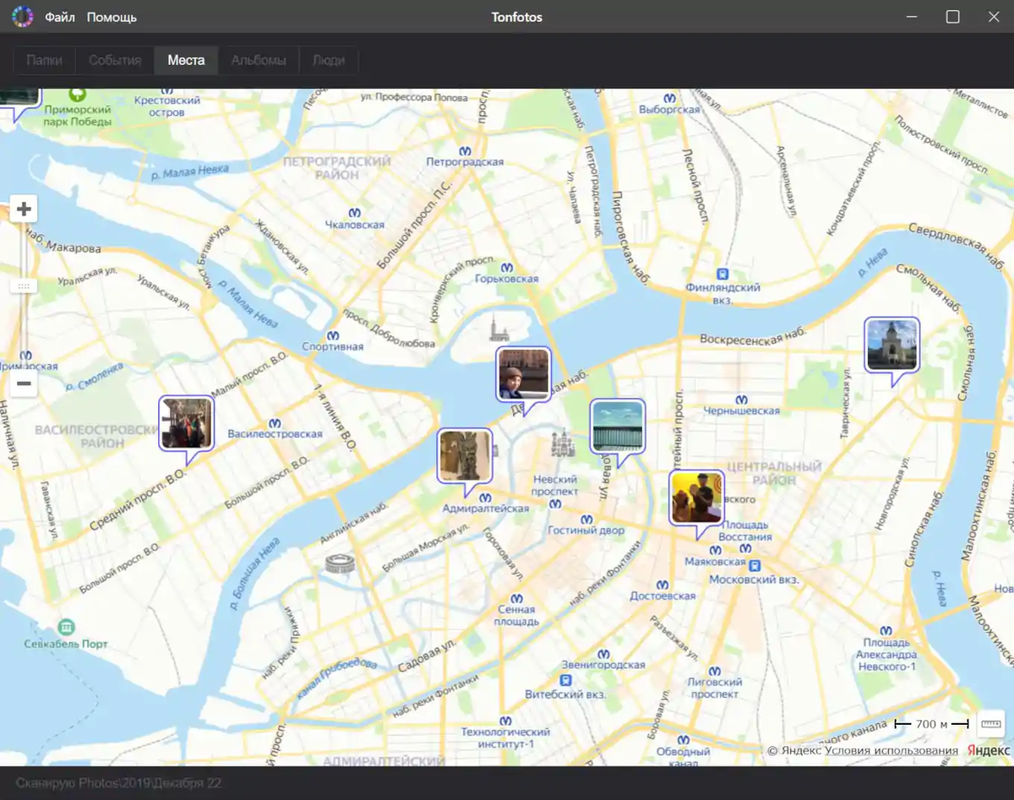
Task: Open the Помощь menu
Action: pos(112,17)
